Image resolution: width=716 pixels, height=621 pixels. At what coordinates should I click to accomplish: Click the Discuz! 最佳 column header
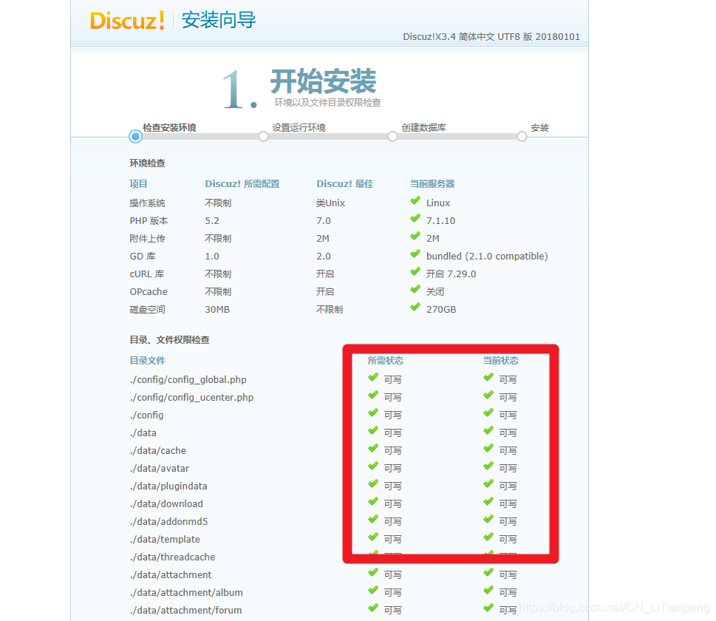[345, 183]
